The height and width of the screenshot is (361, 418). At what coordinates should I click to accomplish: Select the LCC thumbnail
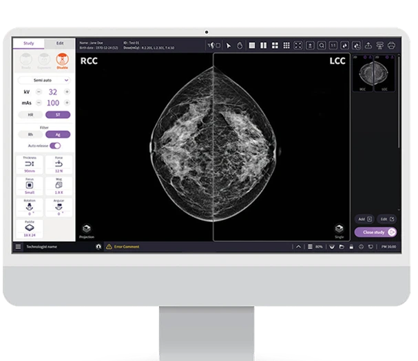click(385, 74)
